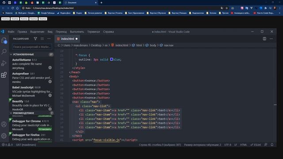The width and height of the screenshot is (283, 159).
Task: Click the feedback icon in status bar
Action: point(266,145)
